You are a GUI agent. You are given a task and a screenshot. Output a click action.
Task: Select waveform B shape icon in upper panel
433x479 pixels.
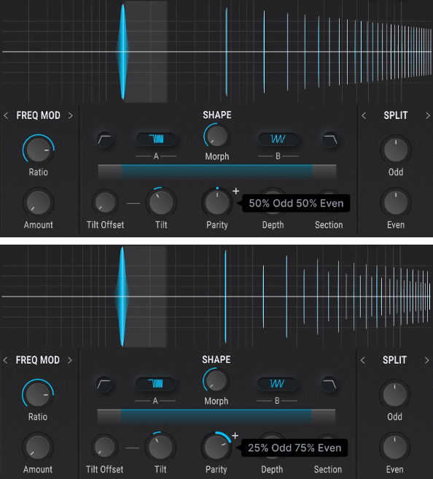[x=278, y=139]
